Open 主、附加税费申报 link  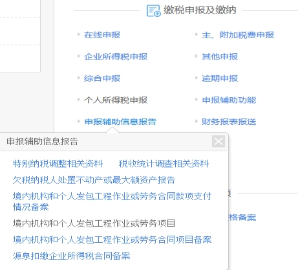(238, 35)
